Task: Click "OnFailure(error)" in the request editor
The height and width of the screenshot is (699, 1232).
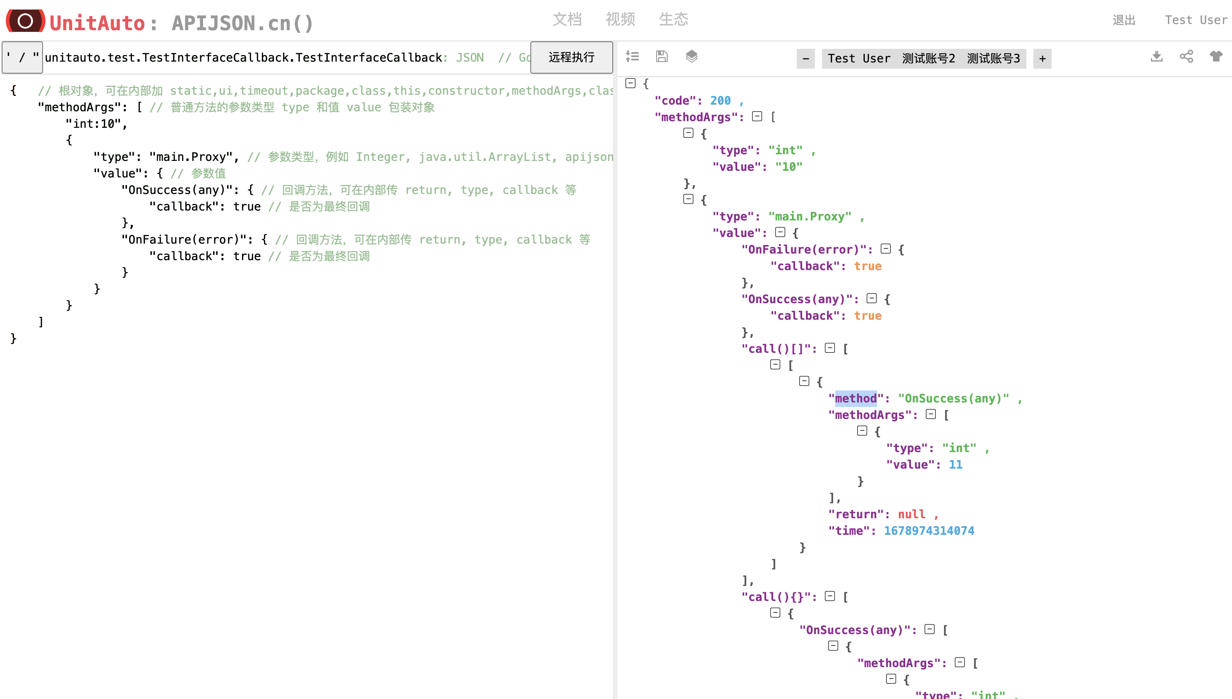Action: [x=187, y=239]
